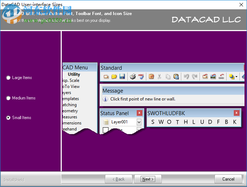Choose Dimensions in CAD Menu

click(x=72, y=123)
